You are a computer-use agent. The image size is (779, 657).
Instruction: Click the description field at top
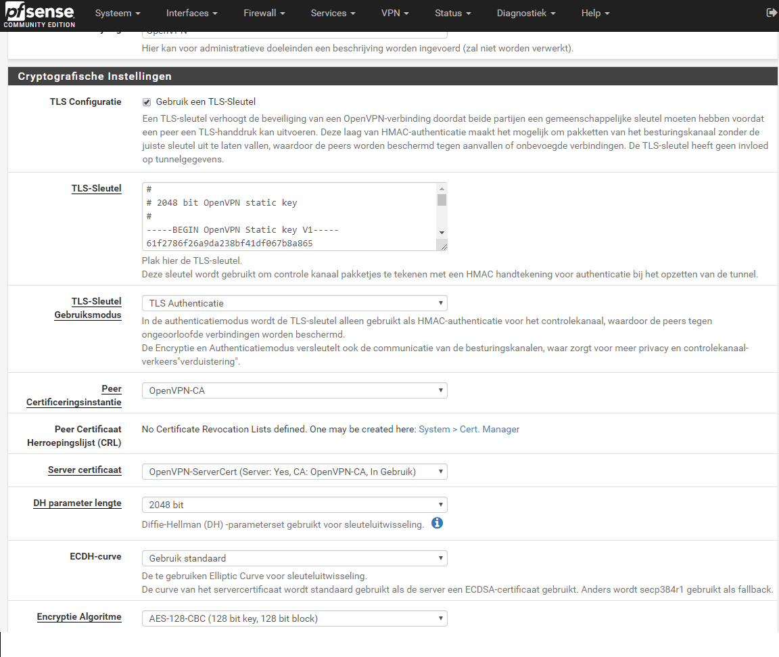(x=295, y=35)
